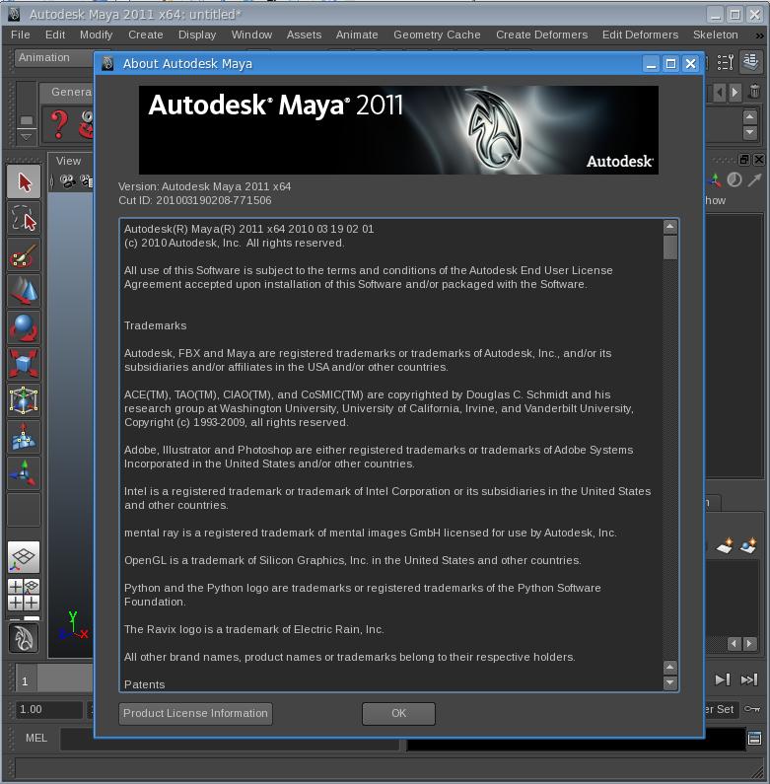The image size is (770, 784).
Task: Click the create new layer icon with sparkle
Action: (725, 546)
